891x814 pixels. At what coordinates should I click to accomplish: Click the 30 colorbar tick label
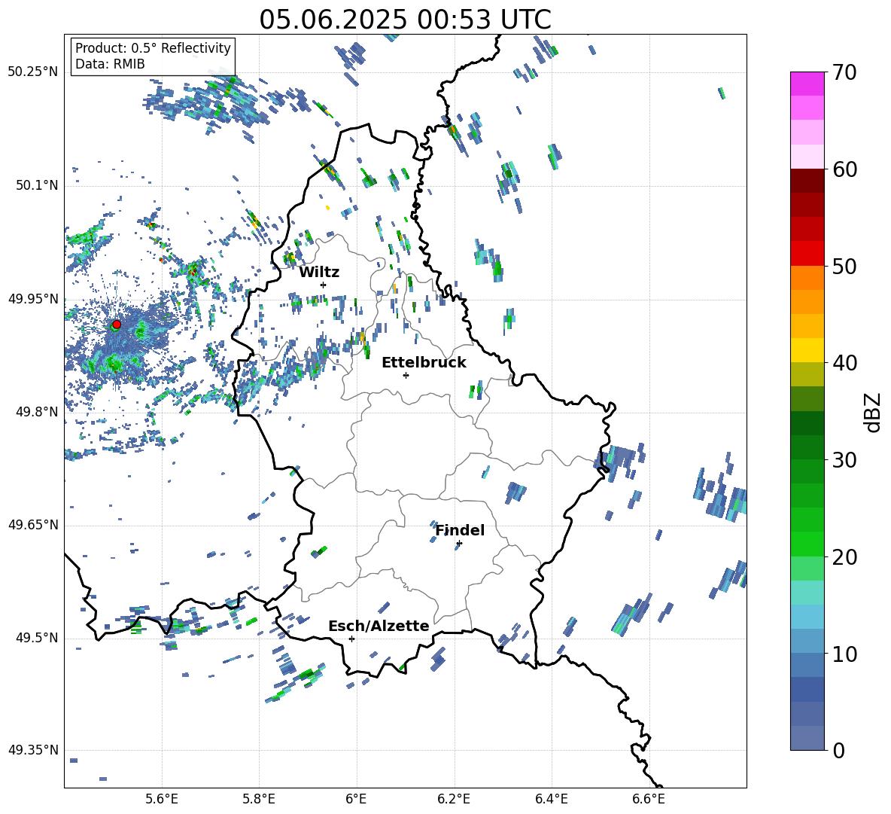(844, 460)
